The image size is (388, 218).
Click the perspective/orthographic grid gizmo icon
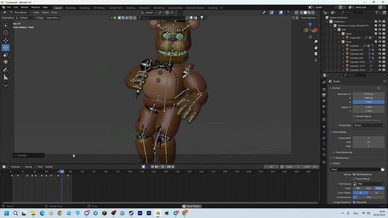(316, 60)
